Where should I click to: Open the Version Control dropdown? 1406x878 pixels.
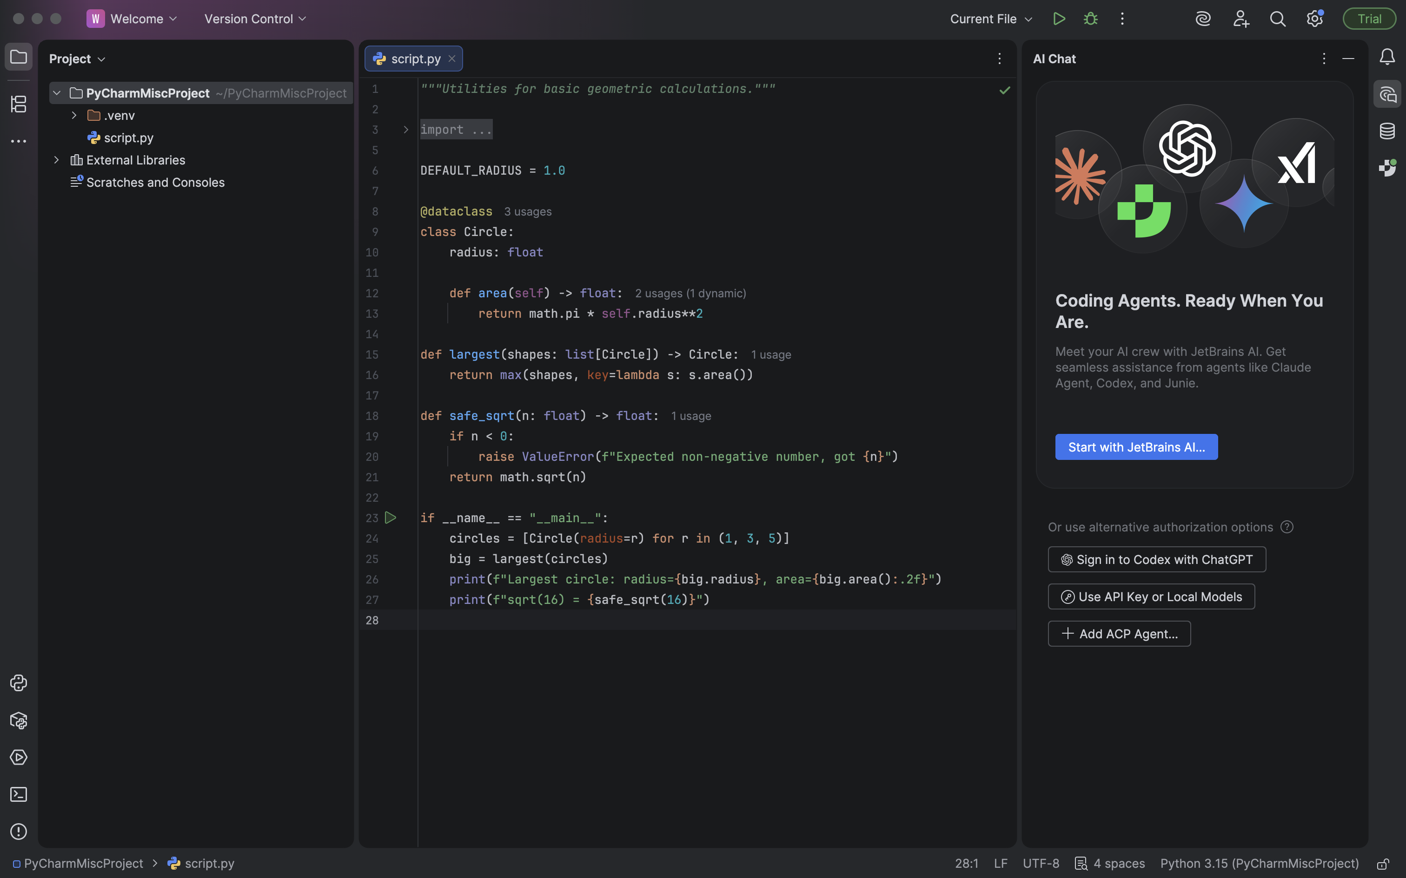255,19
